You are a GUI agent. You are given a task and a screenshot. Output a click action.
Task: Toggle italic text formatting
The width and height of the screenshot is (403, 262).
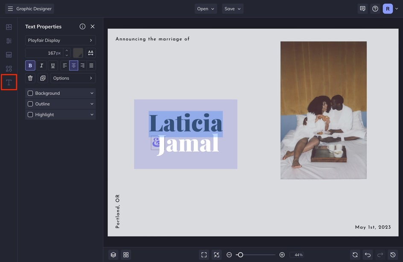click(x=41, y=66)
